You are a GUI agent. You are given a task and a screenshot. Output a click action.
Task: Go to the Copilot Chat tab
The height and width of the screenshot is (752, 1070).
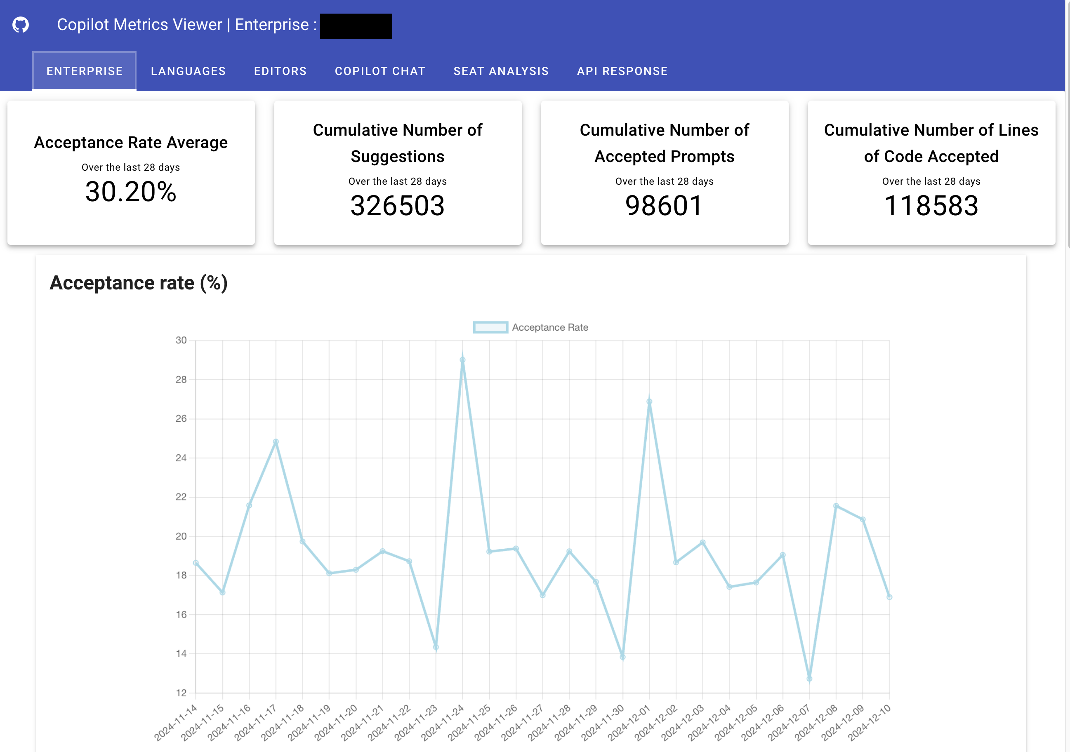coord(380,71)
